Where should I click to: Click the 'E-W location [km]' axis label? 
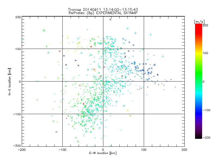pos(103,153)
